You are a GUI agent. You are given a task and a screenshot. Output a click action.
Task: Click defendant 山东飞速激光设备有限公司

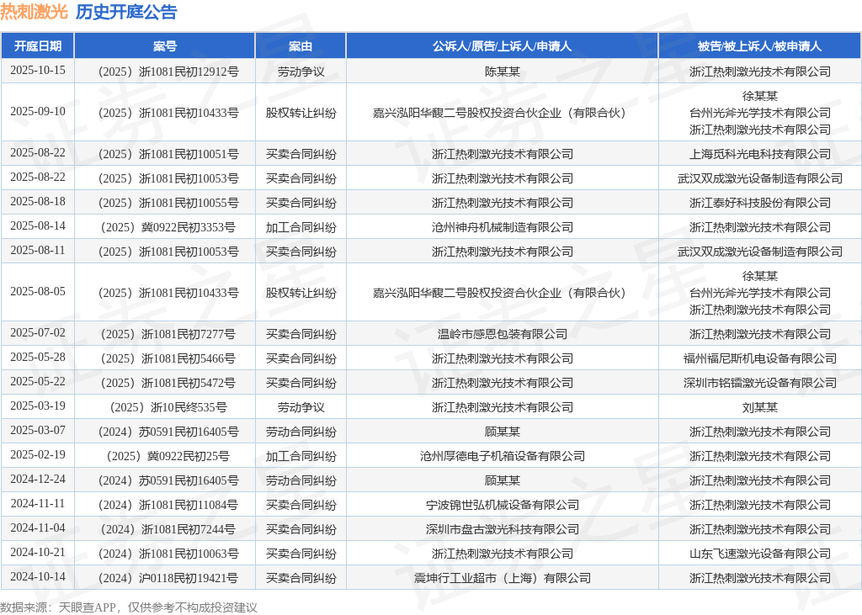pos(760,554)
